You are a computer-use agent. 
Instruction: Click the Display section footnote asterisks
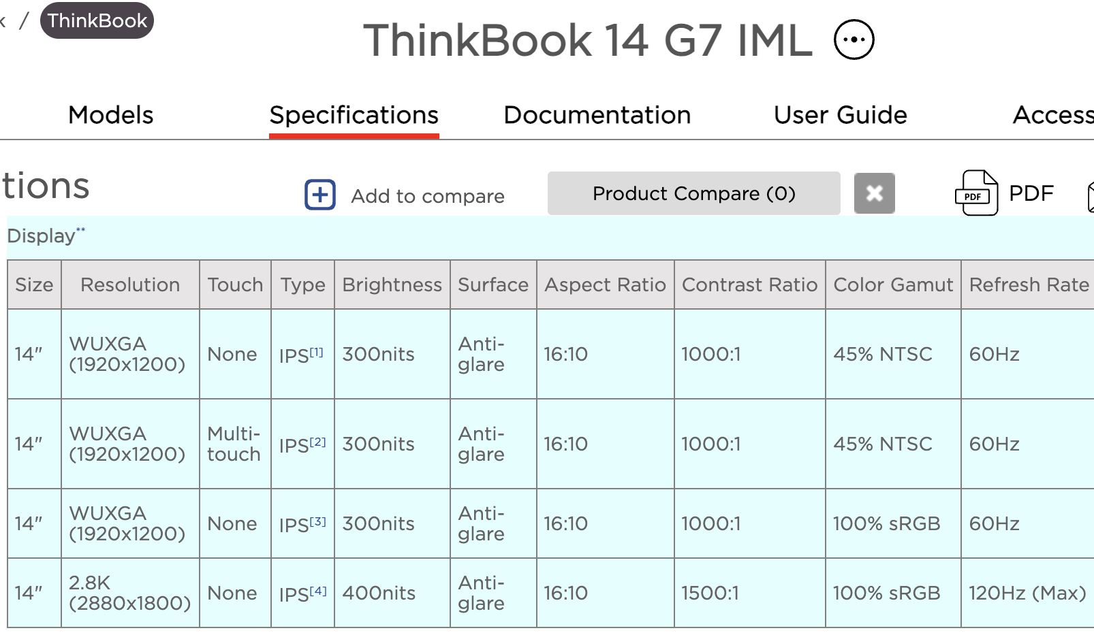[x=80, y=230]
